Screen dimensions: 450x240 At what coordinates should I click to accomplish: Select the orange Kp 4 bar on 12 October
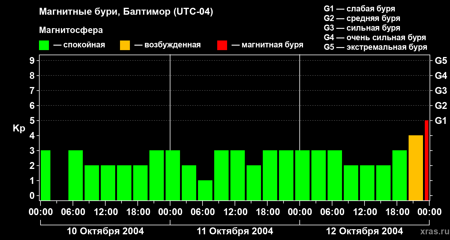tap(416, 168)
